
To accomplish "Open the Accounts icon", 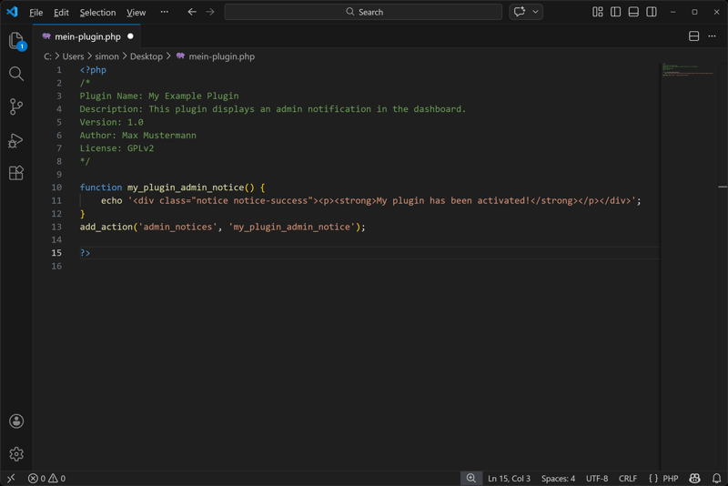I will [16, 420].
